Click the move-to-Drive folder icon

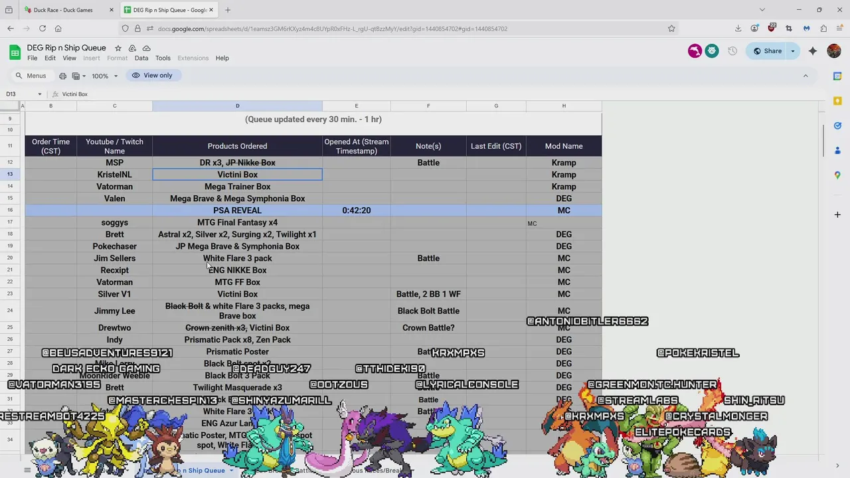pos(132,48)
